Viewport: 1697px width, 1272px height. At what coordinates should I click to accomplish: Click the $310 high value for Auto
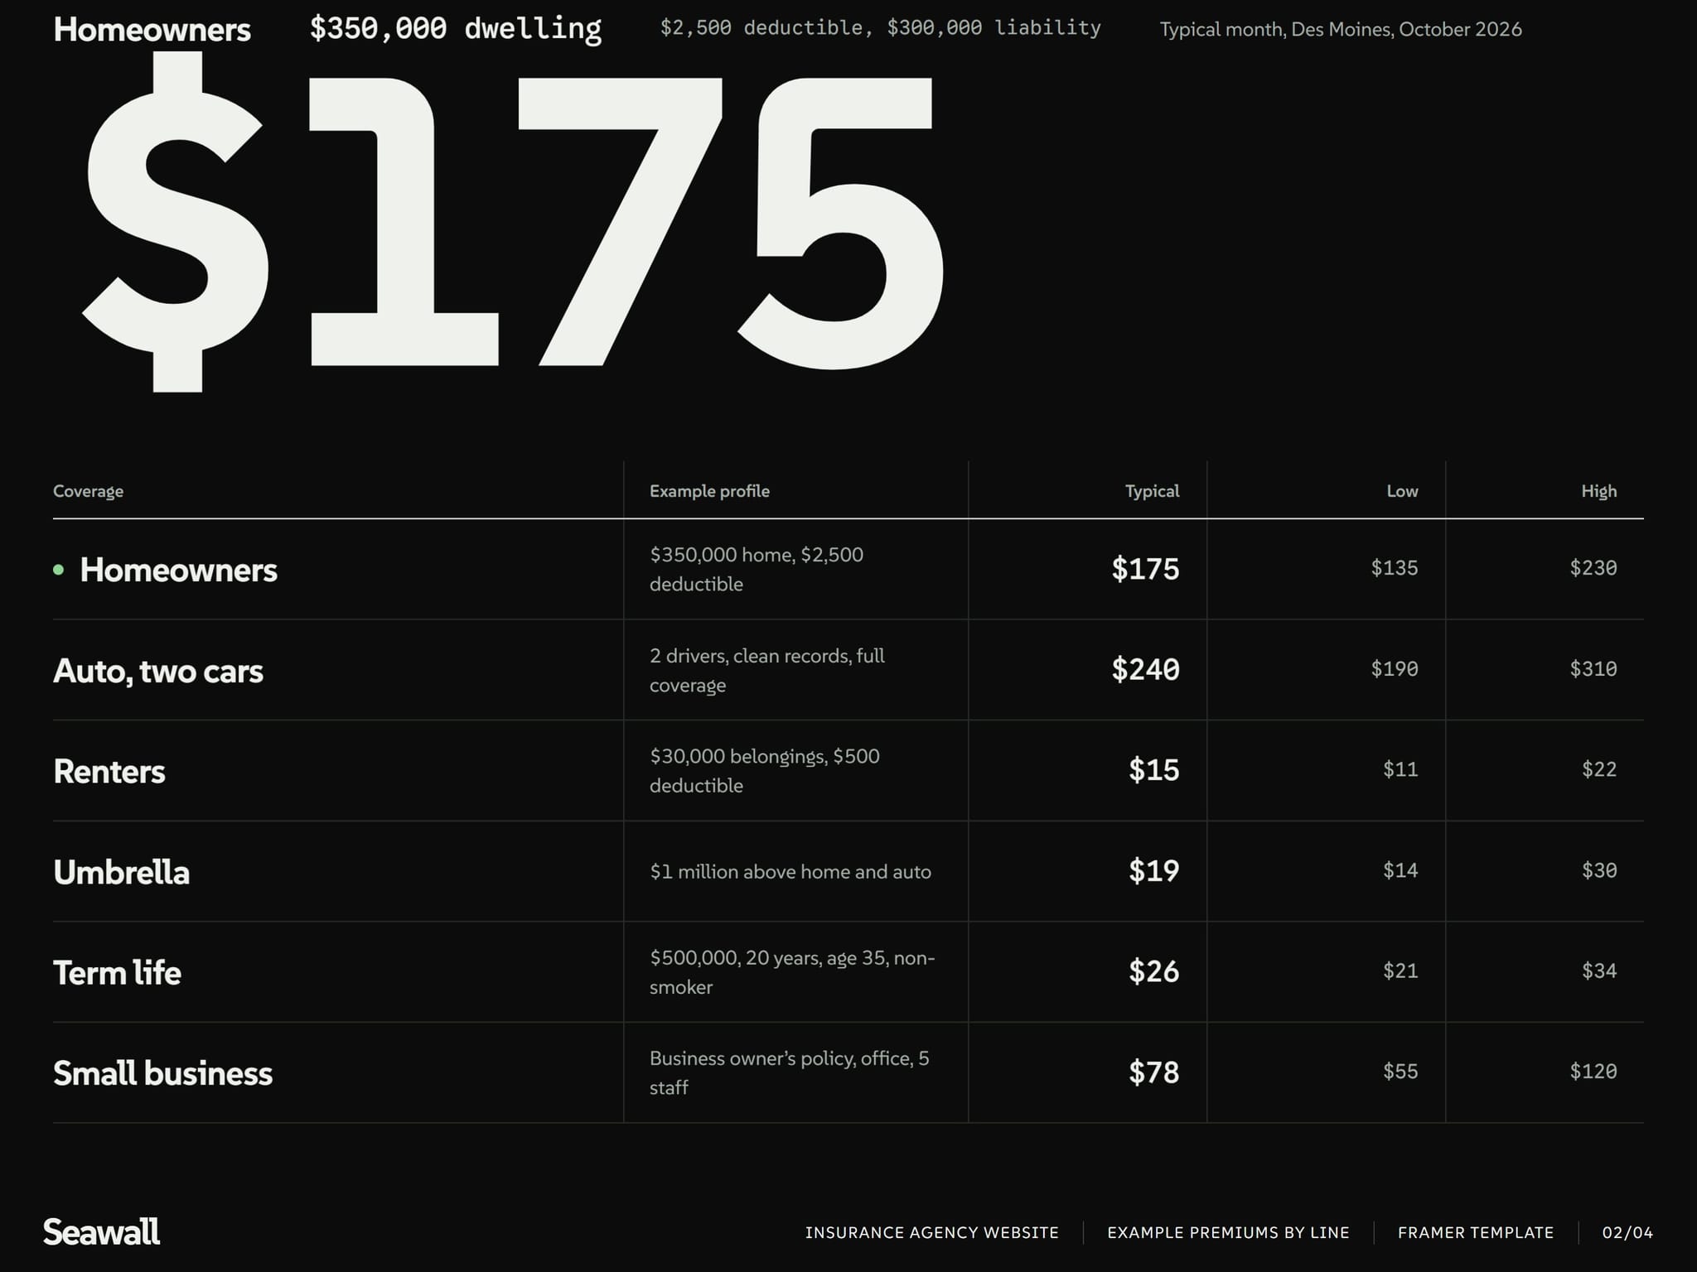1593,669
